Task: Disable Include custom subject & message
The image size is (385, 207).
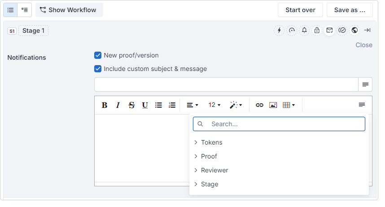Action: pos(98,69)
